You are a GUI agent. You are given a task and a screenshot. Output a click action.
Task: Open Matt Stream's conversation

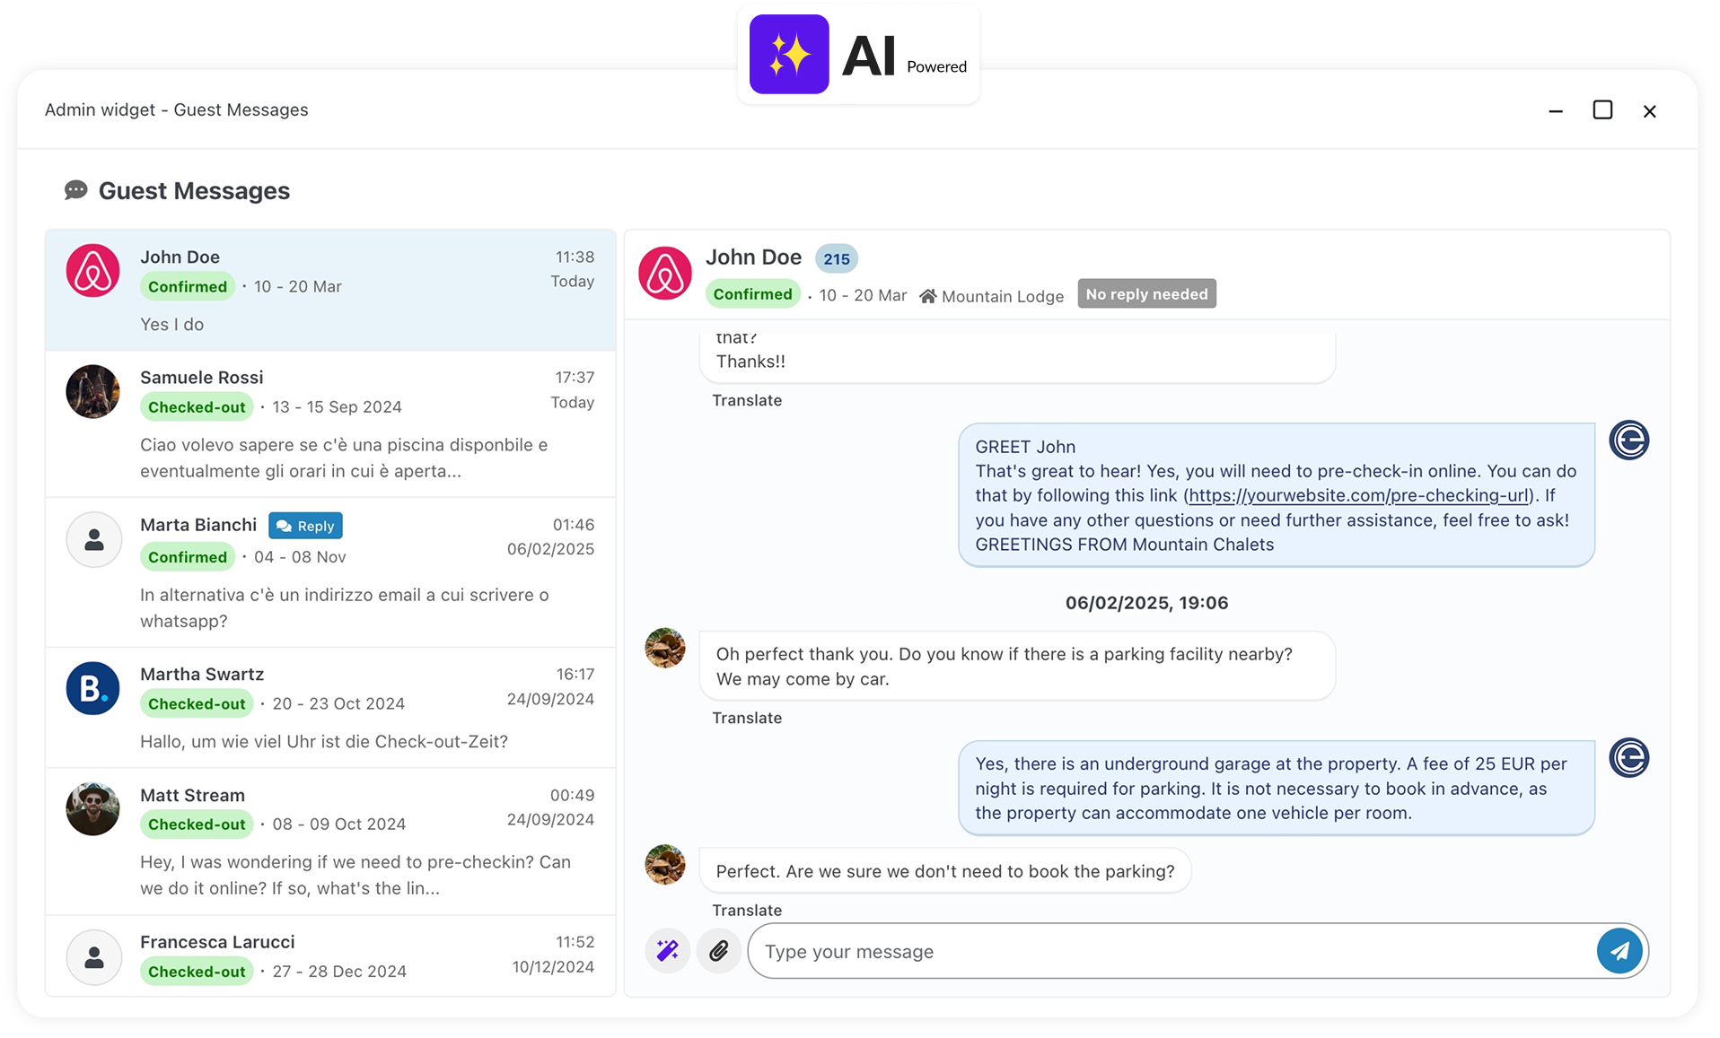(330, 842)
